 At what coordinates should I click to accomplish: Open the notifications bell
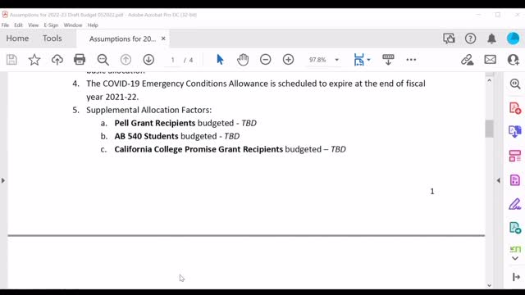pos(491,39)
